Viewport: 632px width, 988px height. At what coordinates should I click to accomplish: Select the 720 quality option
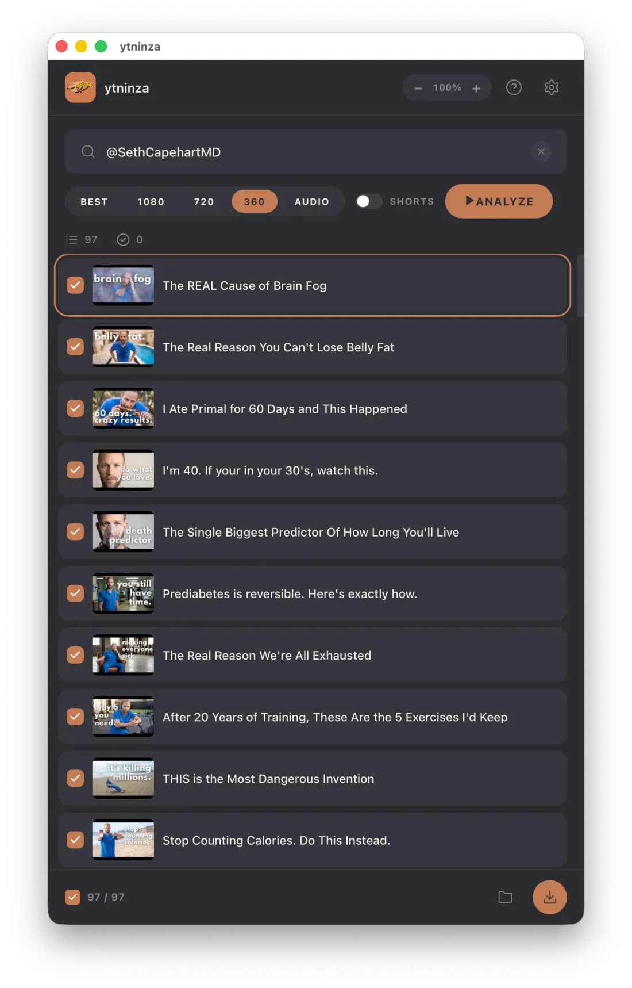coord(204,202)
